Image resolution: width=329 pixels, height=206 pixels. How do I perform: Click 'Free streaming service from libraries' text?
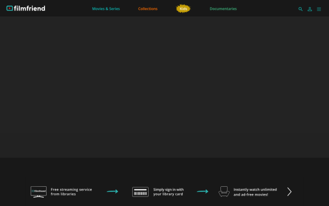(x=71, y=192)
